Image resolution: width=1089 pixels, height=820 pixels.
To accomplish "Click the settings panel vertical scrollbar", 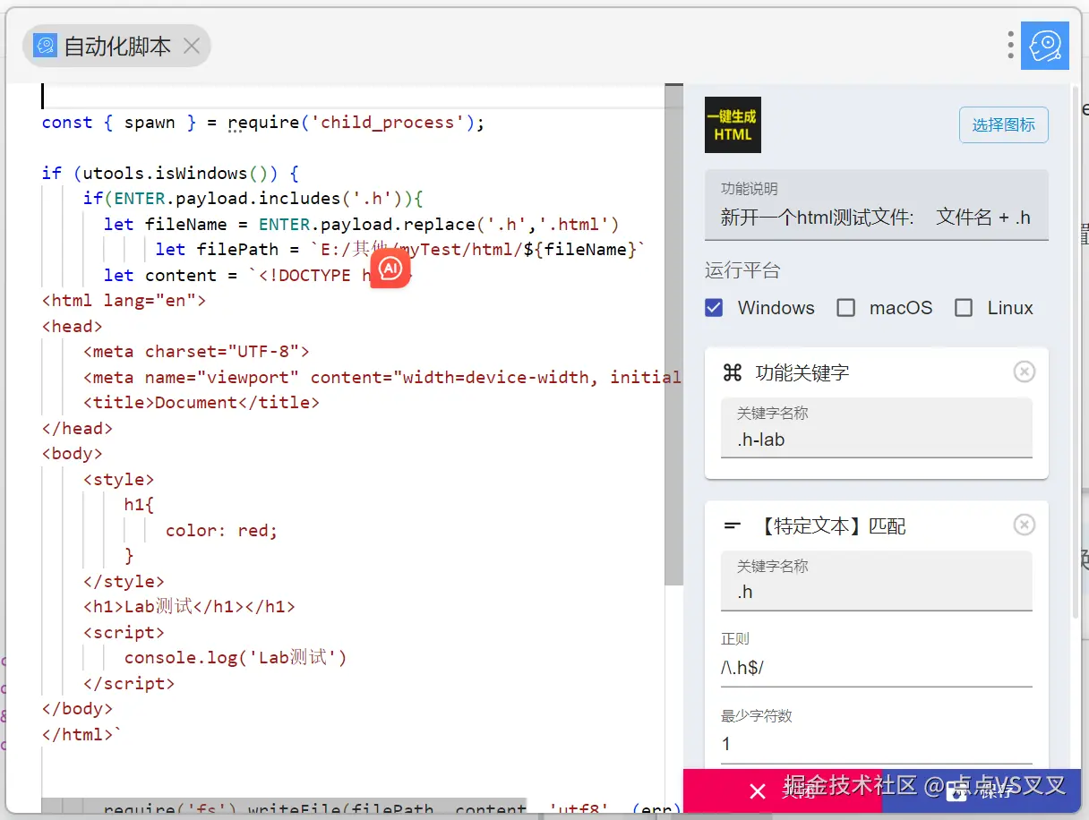I will [x=1076, y=351].
